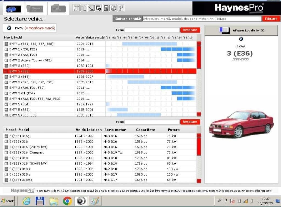281x207 pixels.
Task: Open arrow icon of 3 (E36) 316i (73/75 kW)
Action: point(6,147)
